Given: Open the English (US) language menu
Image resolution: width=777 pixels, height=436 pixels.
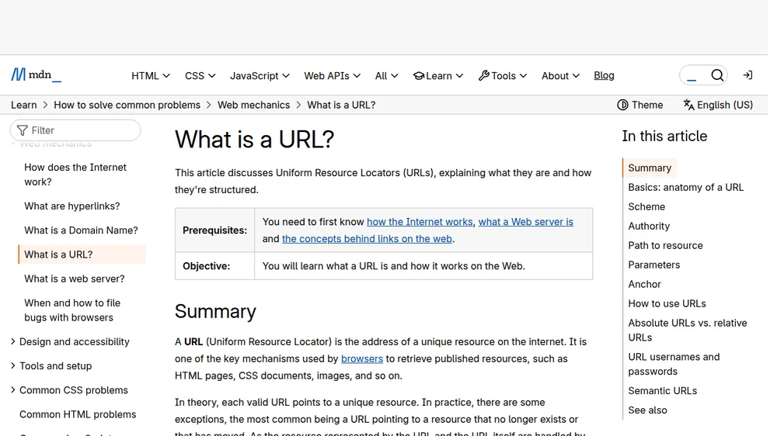Looking at the screenshot, I should pyautogui.click(x=718, y=105).
